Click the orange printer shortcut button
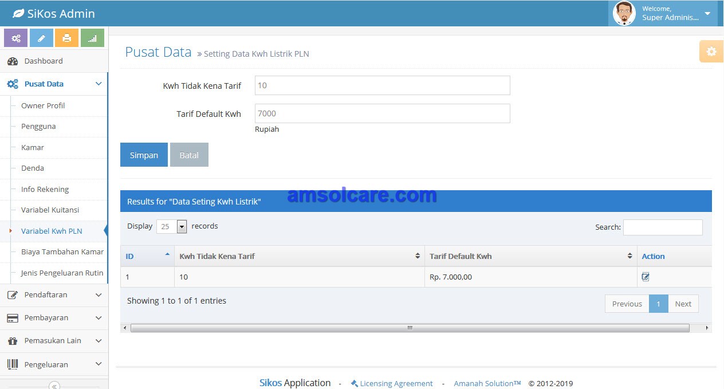The height and width of the screenshot is (389, 724). 66,38
